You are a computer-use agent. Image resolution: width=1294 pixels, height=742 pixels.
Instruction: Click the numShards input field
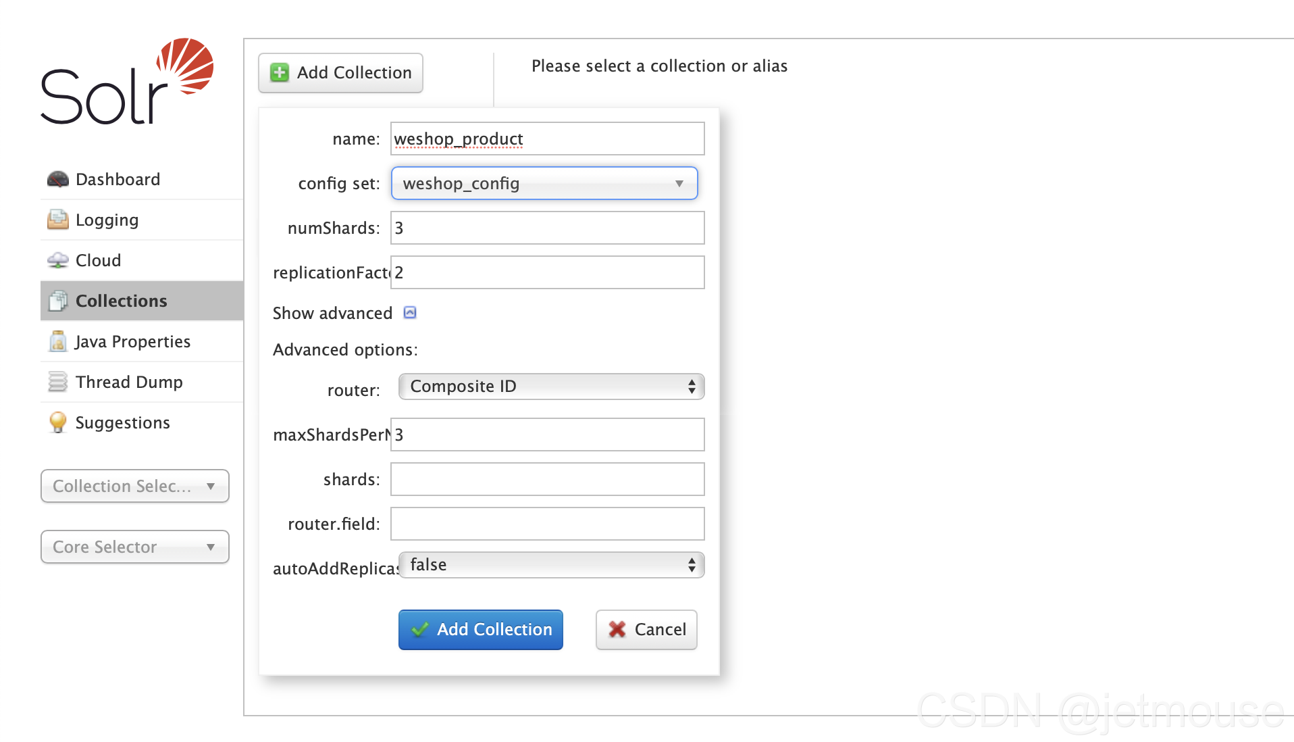coord(548,228)
